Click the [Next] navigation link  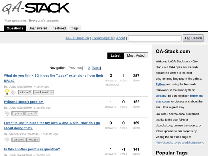click(96, 68)
